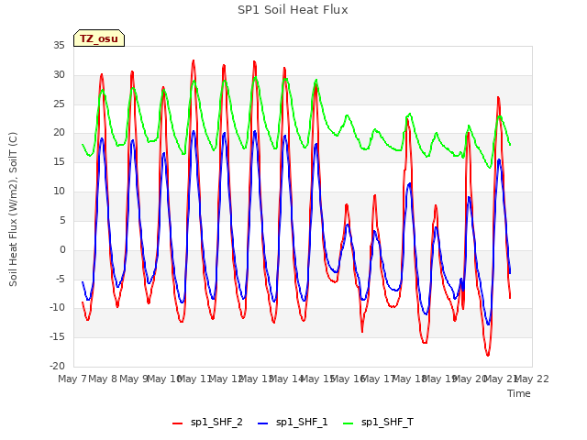Toggle the sp1_SHF_T legend entry
587x440 pixels.
click(379, 423)
